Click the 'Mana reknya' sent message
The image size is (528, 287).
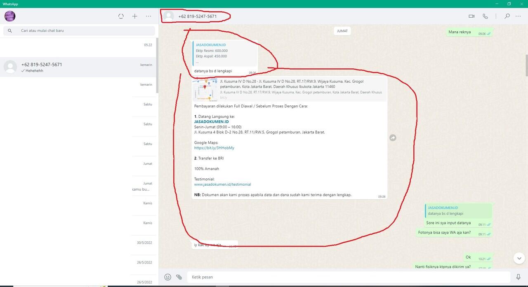(469, 32)
